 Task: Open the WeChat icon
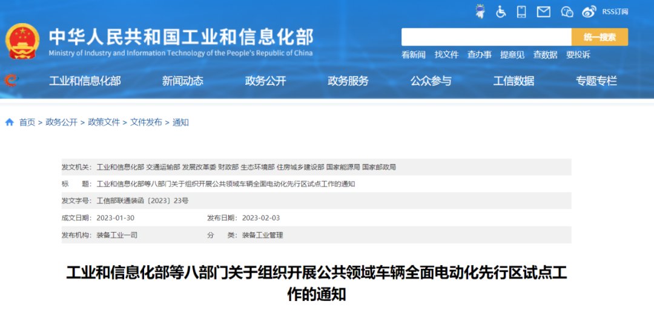[567, 12]
